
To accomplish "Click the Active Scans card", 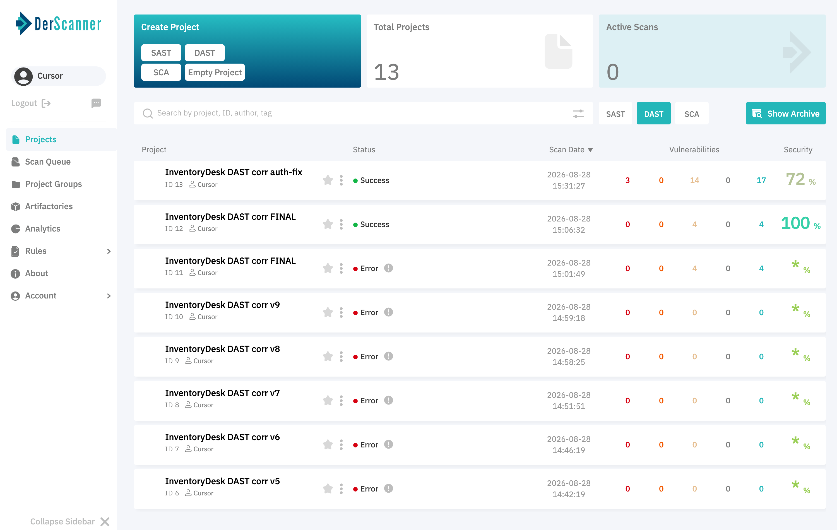I will [712, 51].
